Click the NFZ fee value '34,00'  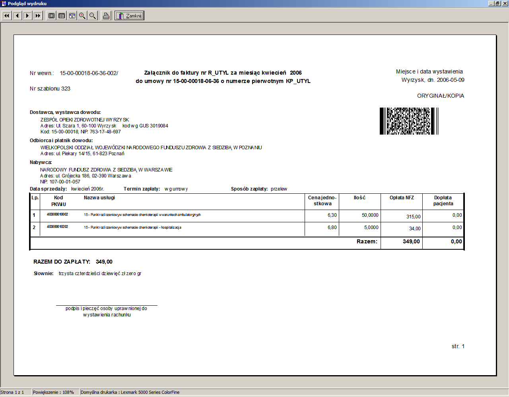point(415,228)
